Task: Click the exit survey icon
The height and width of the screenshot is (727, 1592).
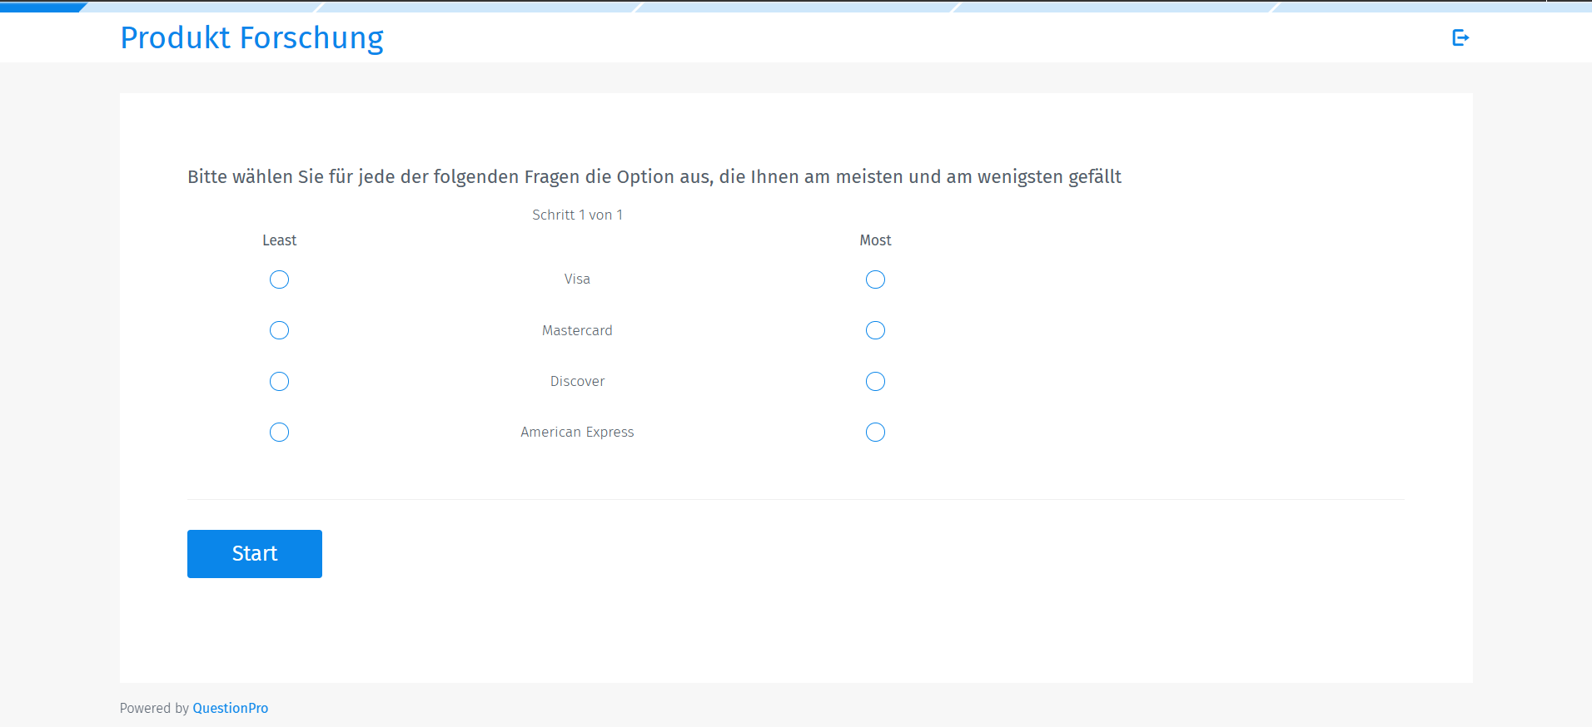Action: click(1460, 37)
